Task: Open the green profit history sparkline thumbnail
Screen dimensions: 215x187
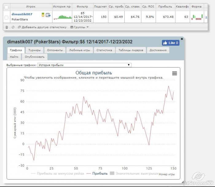Action: (x=63, y=17)
